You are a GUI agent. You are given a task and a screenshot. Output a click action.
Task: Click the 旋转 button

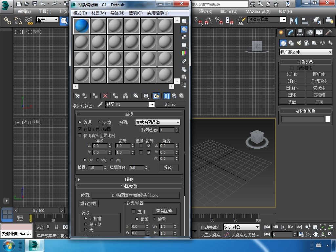(x=168, y=167)
